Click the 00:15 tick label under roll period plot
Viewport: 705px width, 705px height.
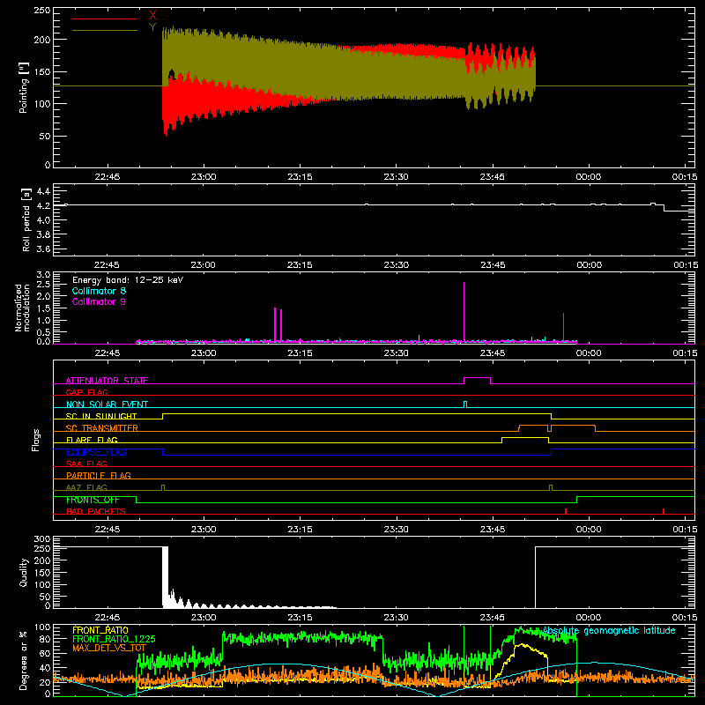click(x=686, y=265)
